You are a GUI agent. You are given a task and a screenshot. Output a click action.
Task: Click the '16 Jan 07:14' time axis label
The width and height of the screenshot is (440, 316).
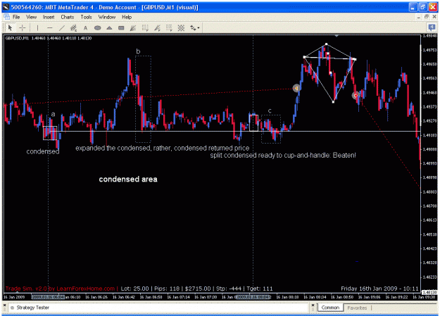178,297
